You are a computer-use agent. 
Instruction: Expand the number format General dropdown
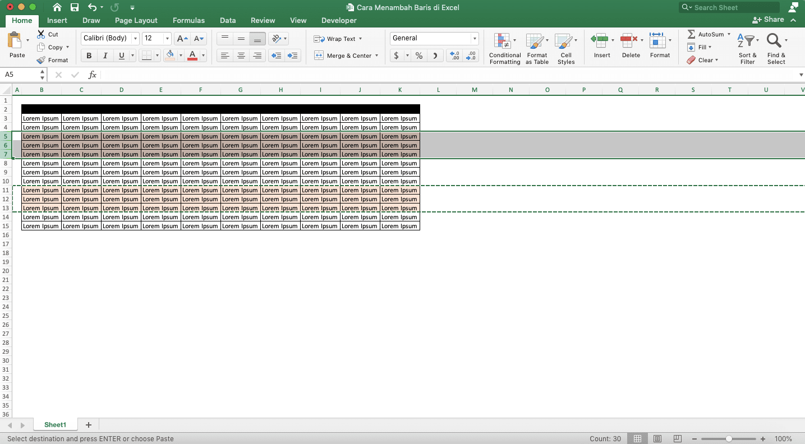click(x=475, y=39)
